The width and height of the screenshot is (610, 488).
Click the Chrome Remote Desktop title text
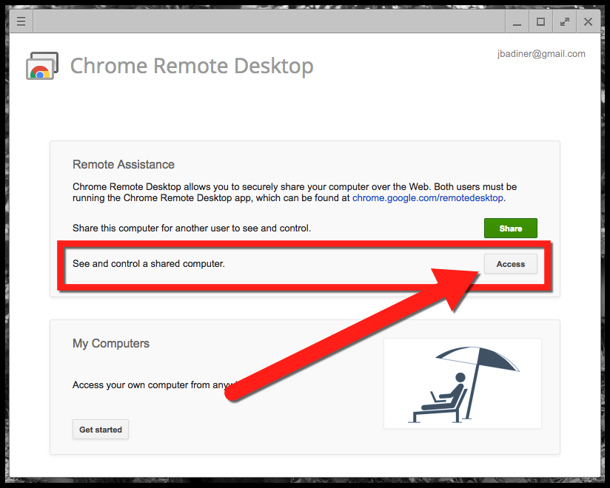point(192,66)
